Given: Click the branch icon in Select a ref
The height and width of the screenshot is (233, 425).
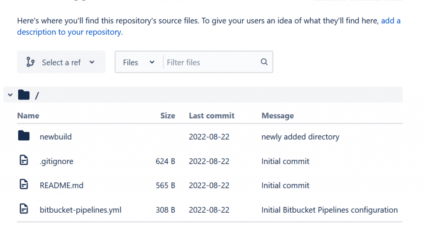Looking at the screenshot, I should click(x=30, y=62).
